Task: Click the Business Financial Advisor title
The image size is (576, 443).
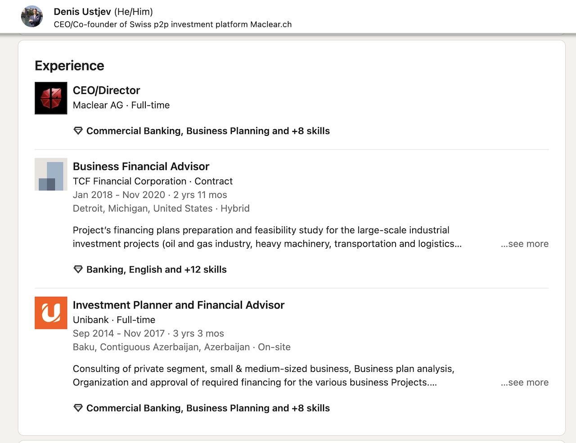Action: (141, 166)
